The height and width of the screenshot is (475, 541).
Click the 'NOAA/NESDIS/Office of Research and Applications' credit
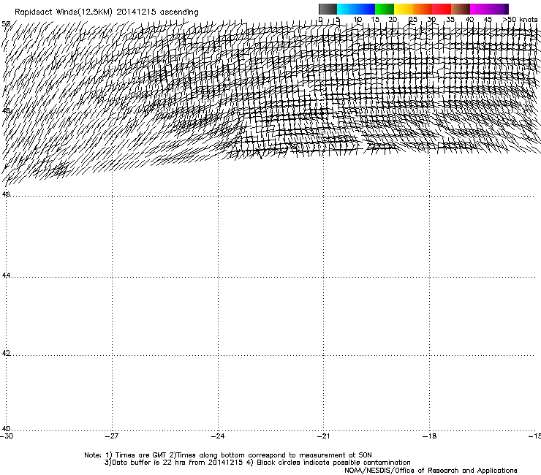pos(431,471)
